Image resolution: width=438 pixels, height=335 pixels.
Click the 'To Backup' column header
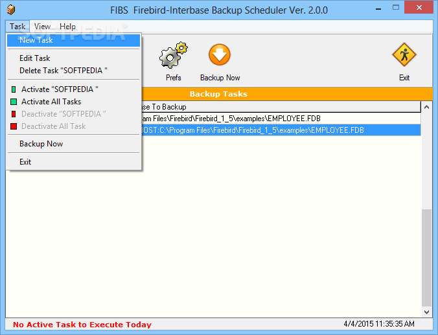281,107
